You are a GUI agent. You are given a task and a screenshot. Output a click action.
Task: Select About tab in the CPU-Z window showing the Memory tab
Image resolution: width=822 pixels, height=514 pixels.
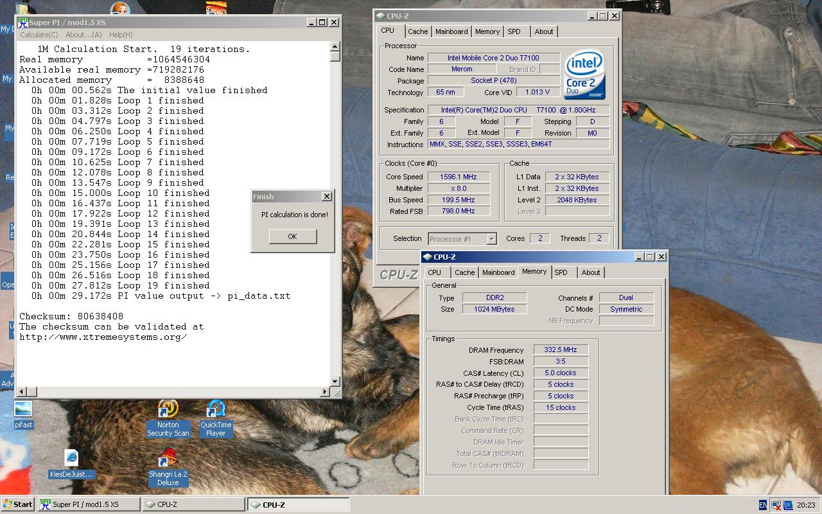tap(591, 272)
